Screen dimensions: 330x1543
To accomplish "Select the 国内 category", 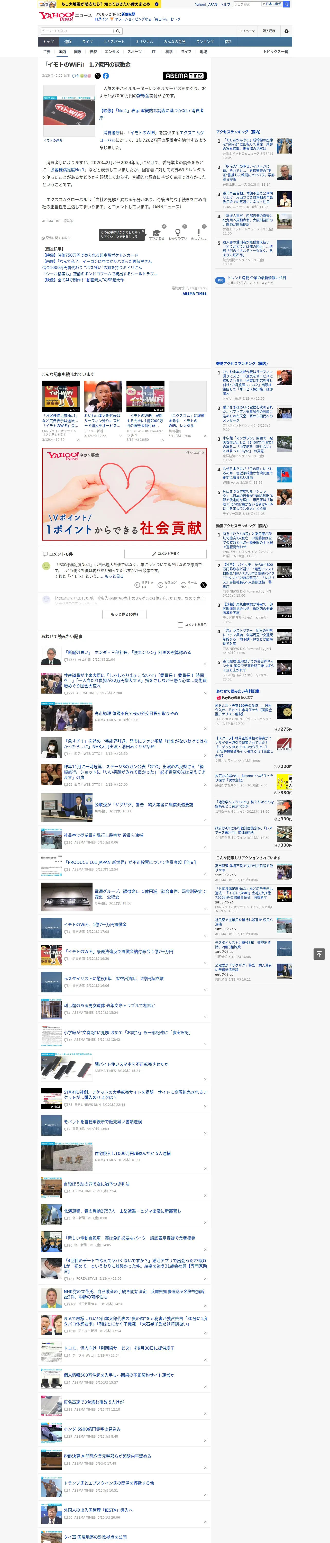I will [62, 51].
